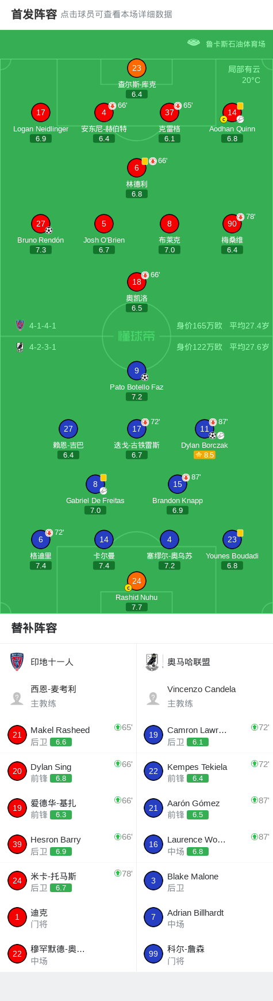Click the 4-2-3-1 formation label
273x1001 pixels.
(43, 347)
